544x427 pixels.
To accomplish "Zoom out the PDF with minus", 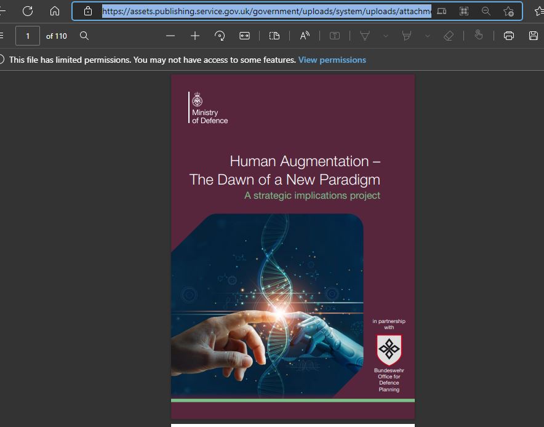I will coord(170,36).
